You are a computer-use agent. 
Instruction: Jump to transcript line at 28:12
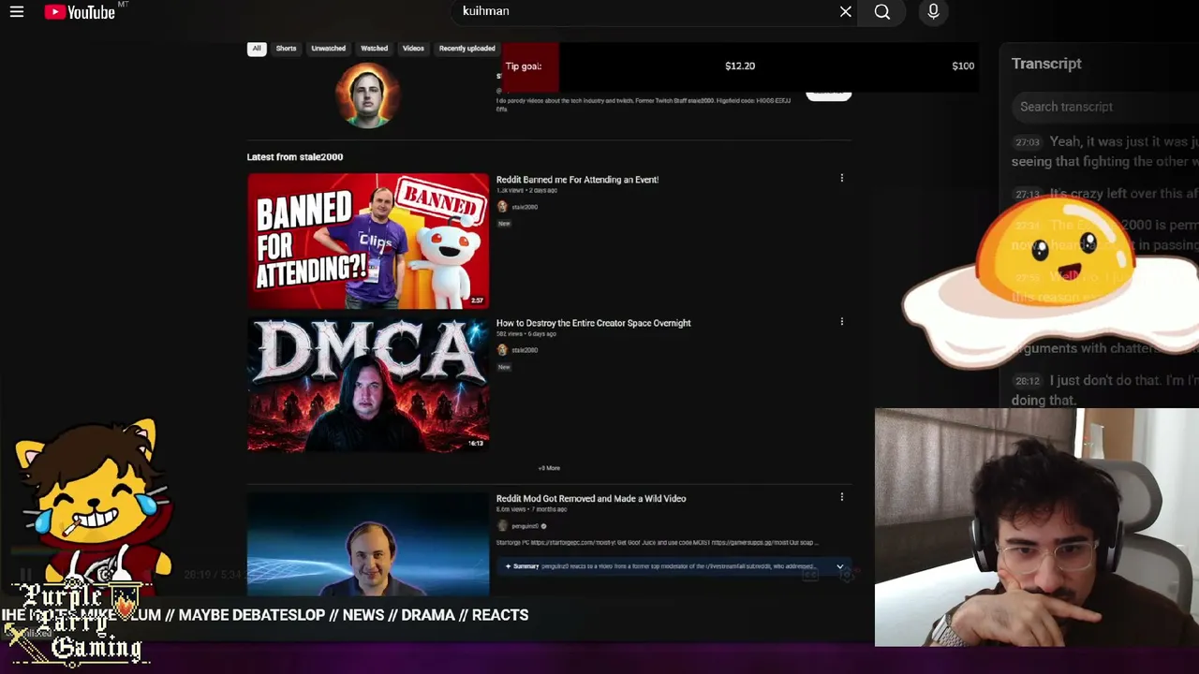(1028, 381)
